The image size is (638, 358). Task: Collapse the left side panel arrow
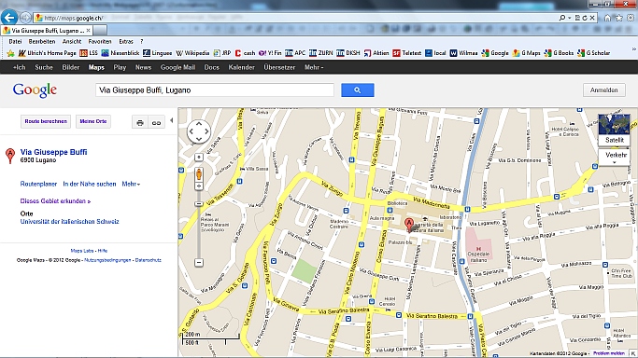tap(171, 120)
